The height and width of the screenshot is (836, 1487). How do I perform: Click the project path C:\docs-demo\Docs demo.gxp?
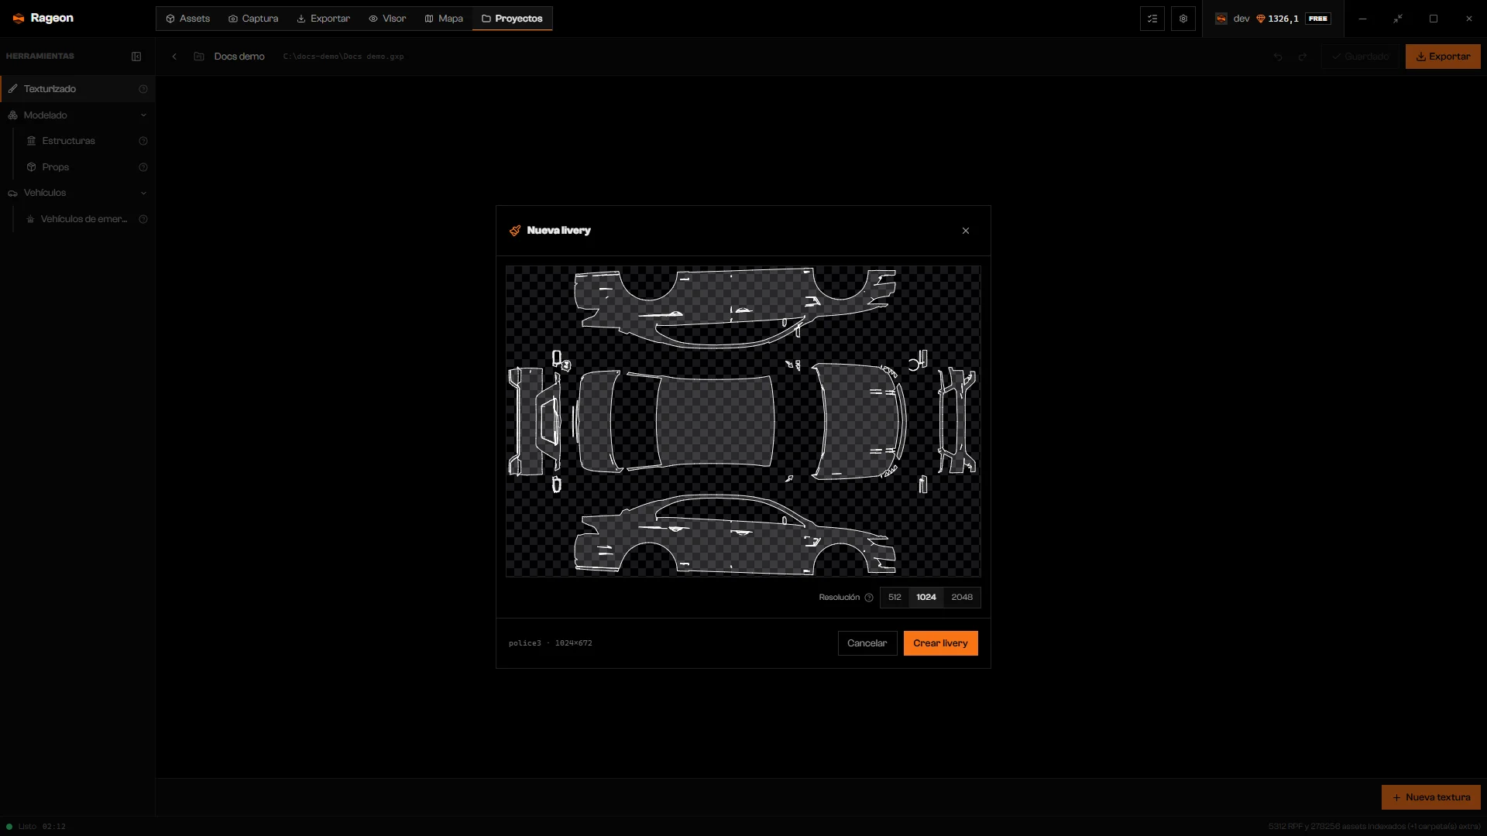(344, 57)
